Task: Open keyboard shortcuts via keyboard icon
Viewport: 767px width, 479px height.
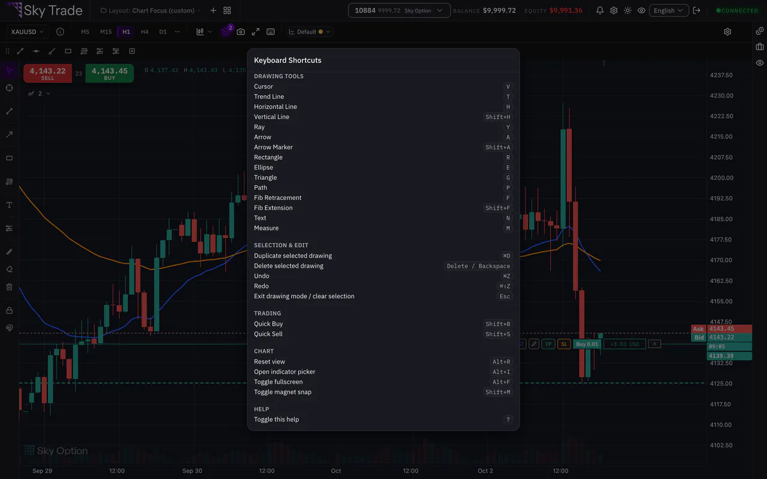Action: (x=270, y=32)
